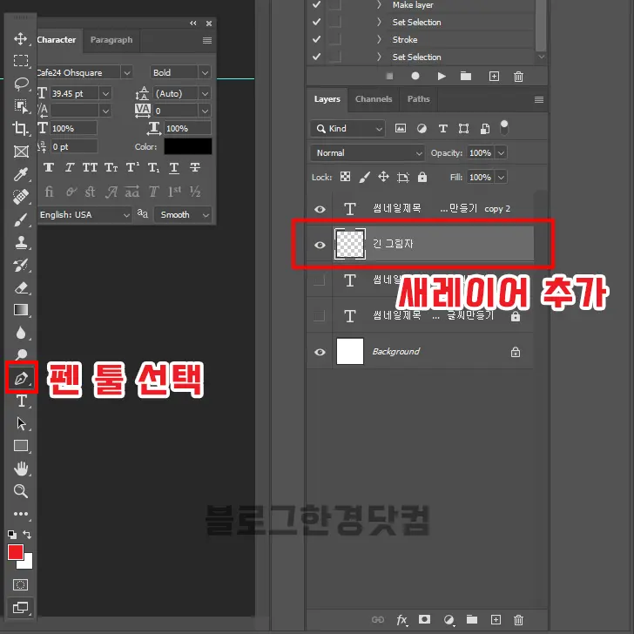Select the Gradient tool
634x634 pixels.
point(21,310)
